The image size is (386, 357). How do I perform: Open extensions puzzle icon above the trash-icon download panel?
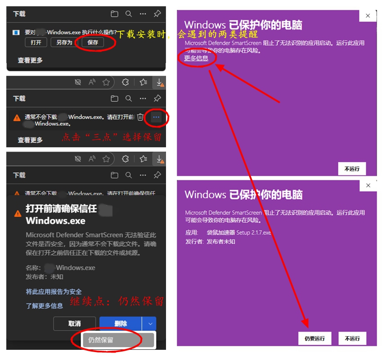pos(126,82)
